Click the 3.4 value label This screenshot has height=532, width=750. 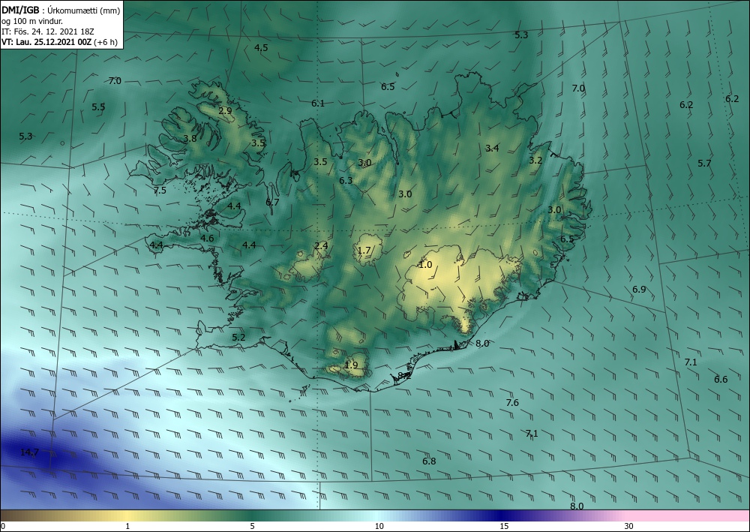point(492,149)
